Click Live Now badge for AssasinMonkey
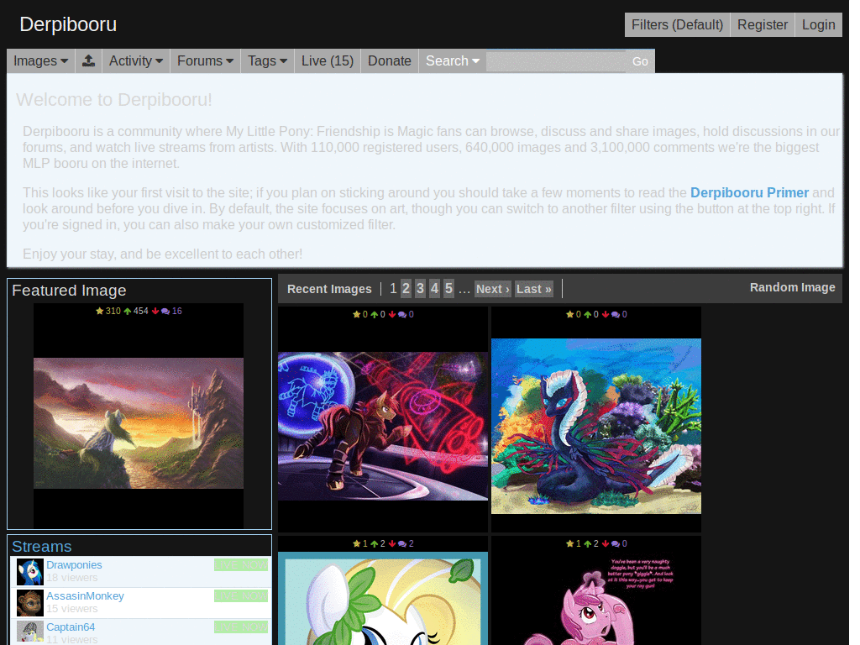The height and width of the screenshot is (645, 860). click(241, 595)
